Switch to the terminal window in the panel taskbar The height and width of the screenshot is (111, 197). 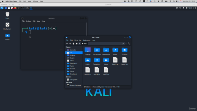[28, 8]
